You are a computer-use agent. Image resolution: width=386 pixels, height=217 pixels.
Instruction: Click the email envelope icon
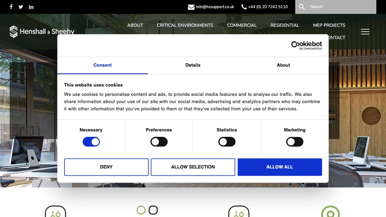click(x=191, y=7)
